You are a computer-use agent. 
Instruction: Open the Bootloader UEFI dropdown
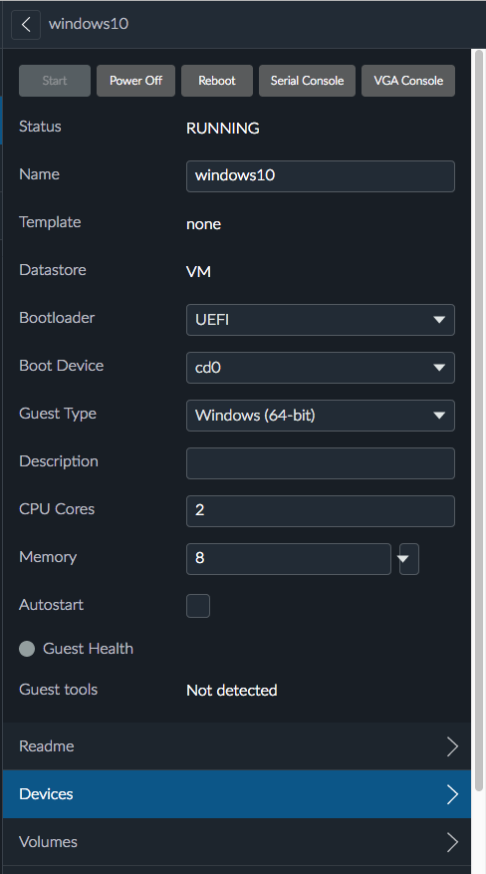click(x=320, y=319)
